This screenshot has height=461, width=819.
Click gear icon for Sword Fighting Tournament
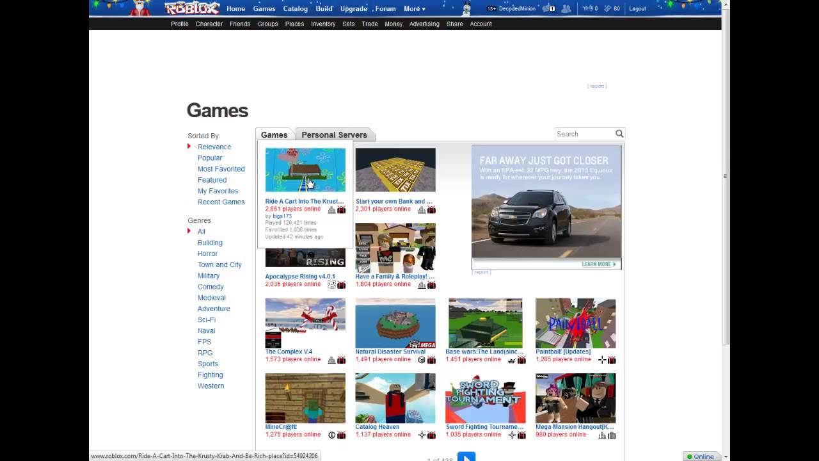[521, 435]
